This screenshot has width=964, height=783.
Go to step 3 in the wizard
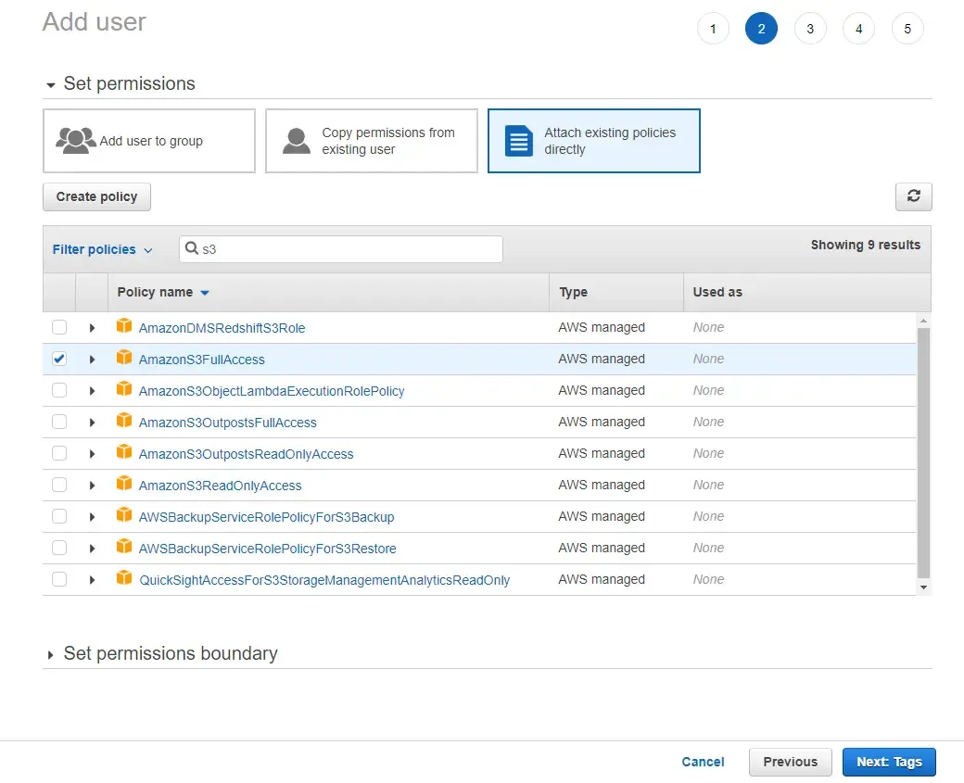tap(810, 28)
